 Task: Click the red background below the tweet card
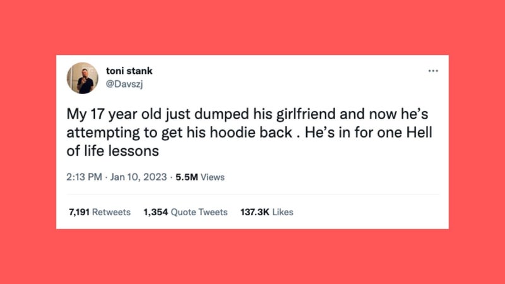[x=252, y=257]
